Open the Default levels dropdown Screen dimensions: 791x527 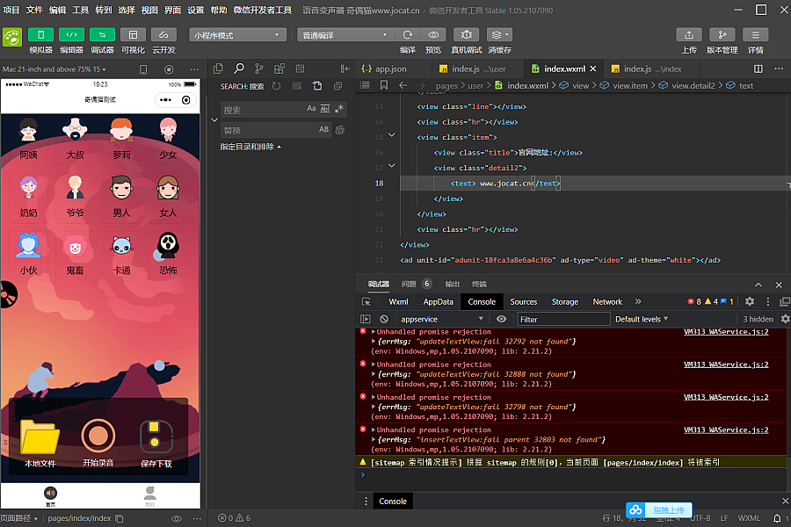click(x=642, y=319)
